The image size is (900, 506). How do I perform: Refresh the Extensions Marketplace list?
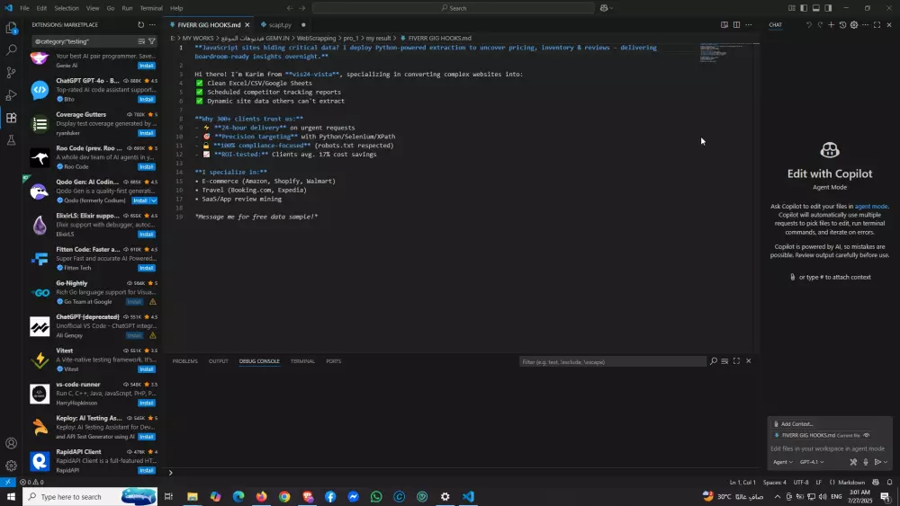140,24
